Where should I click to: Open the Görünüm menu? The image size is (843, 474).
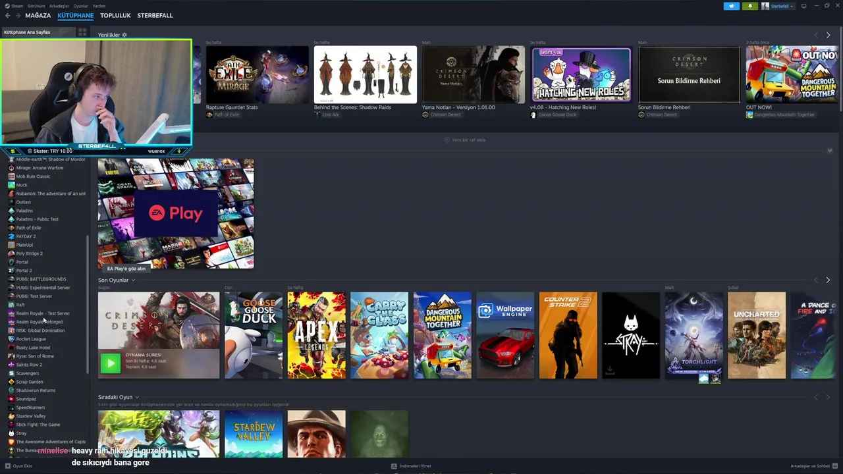pyautogui.click(x=38, y=6)
